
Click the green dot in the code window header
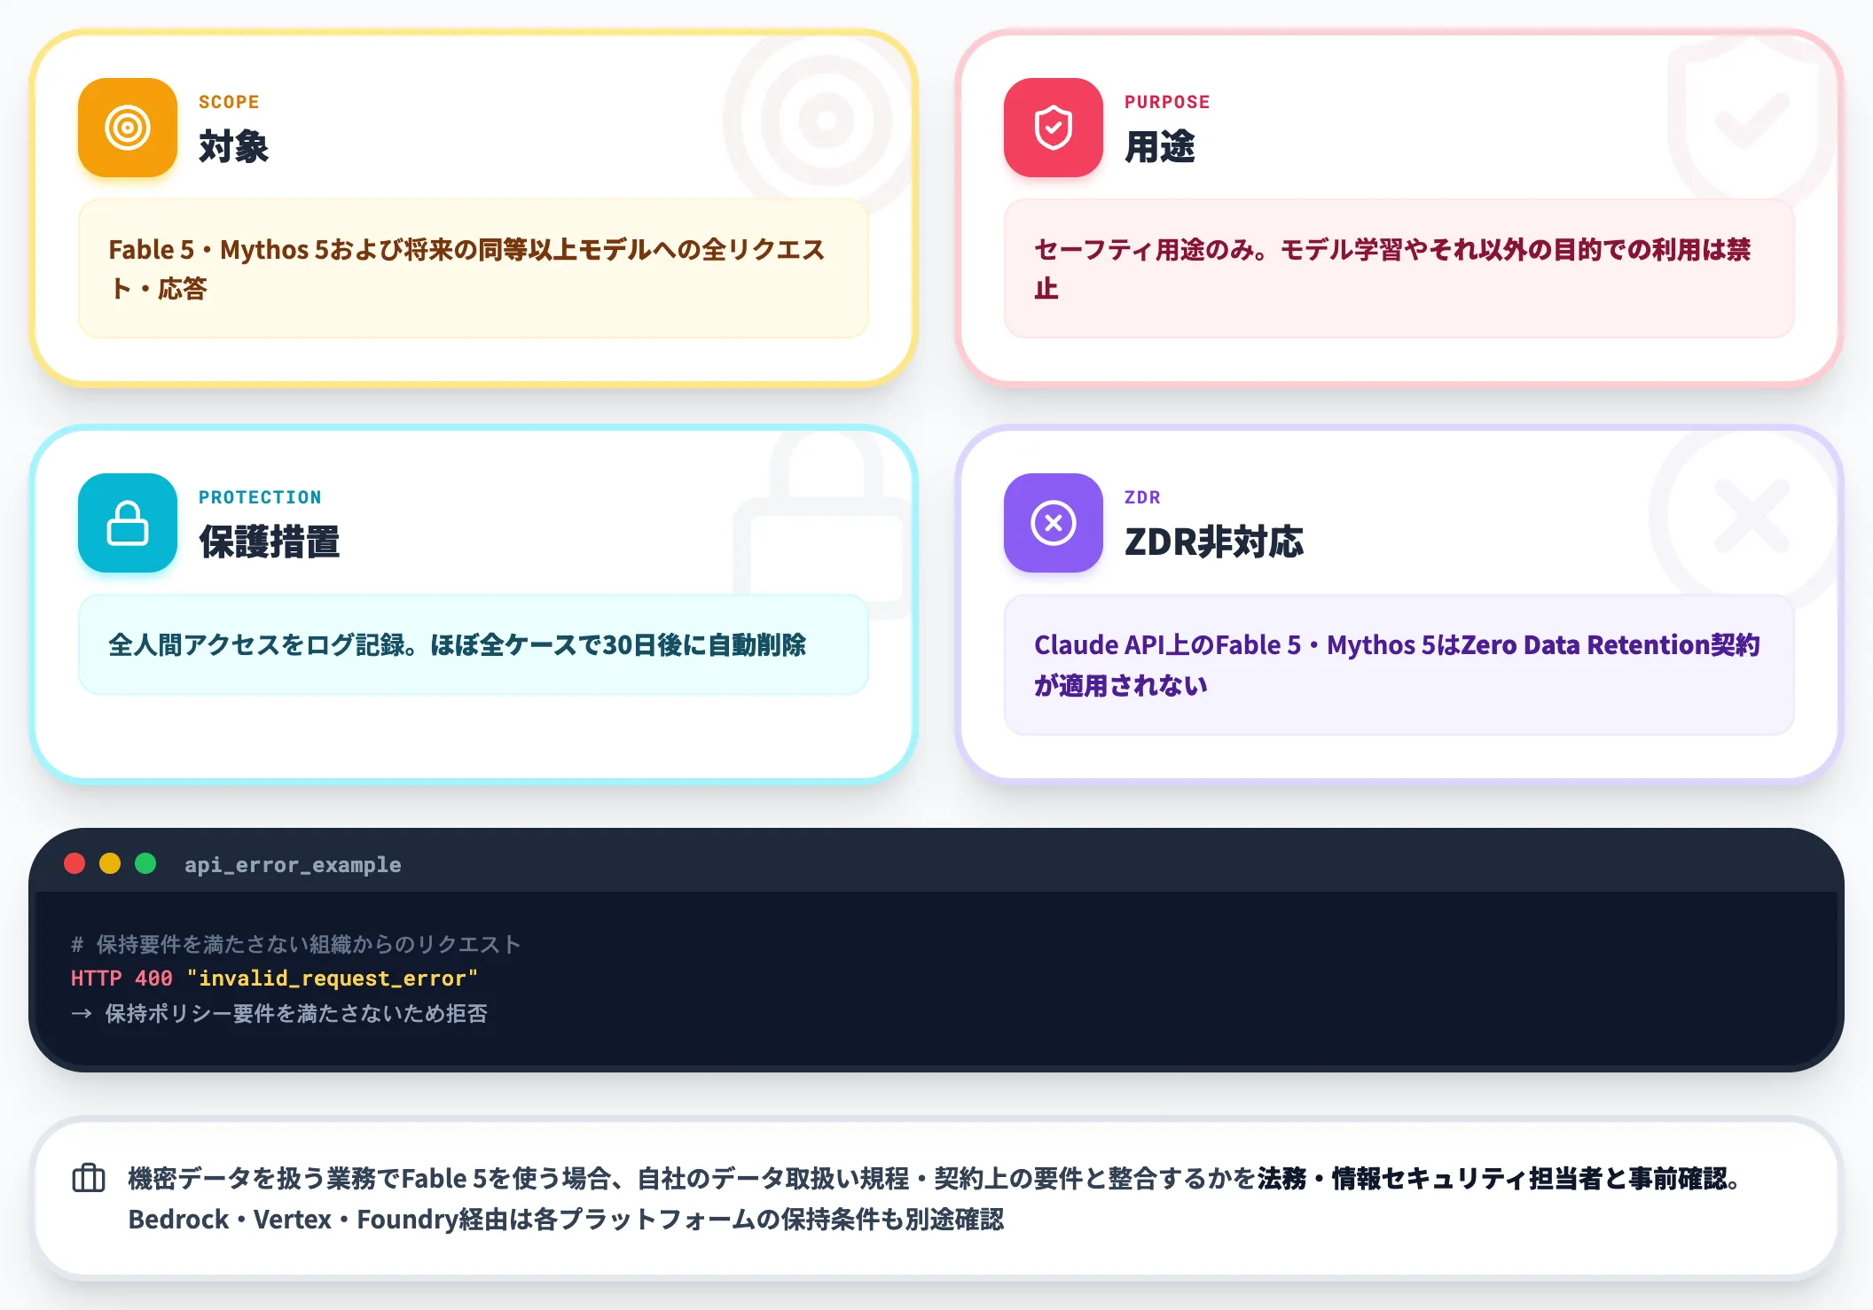(145, 863)
